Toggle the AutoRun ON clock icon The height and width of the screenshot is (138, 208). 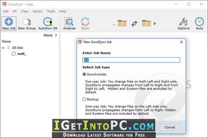point(48,22)
